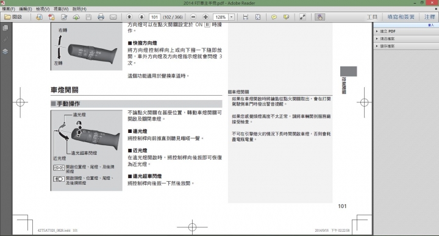Open the 檔案(F) menu
Viewport: 439px width, 236px height.
[9, 9]
